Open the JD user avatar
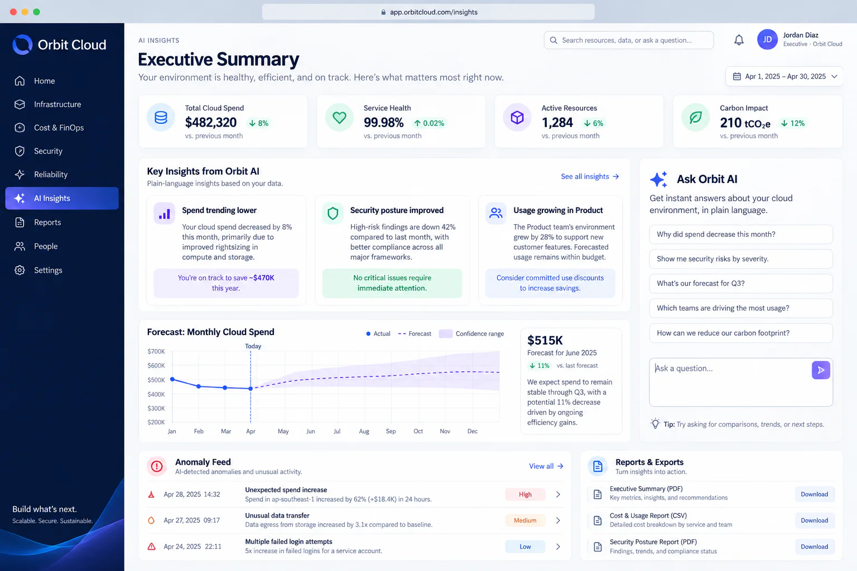The image size is (857, 571). (x=767, y=40)
